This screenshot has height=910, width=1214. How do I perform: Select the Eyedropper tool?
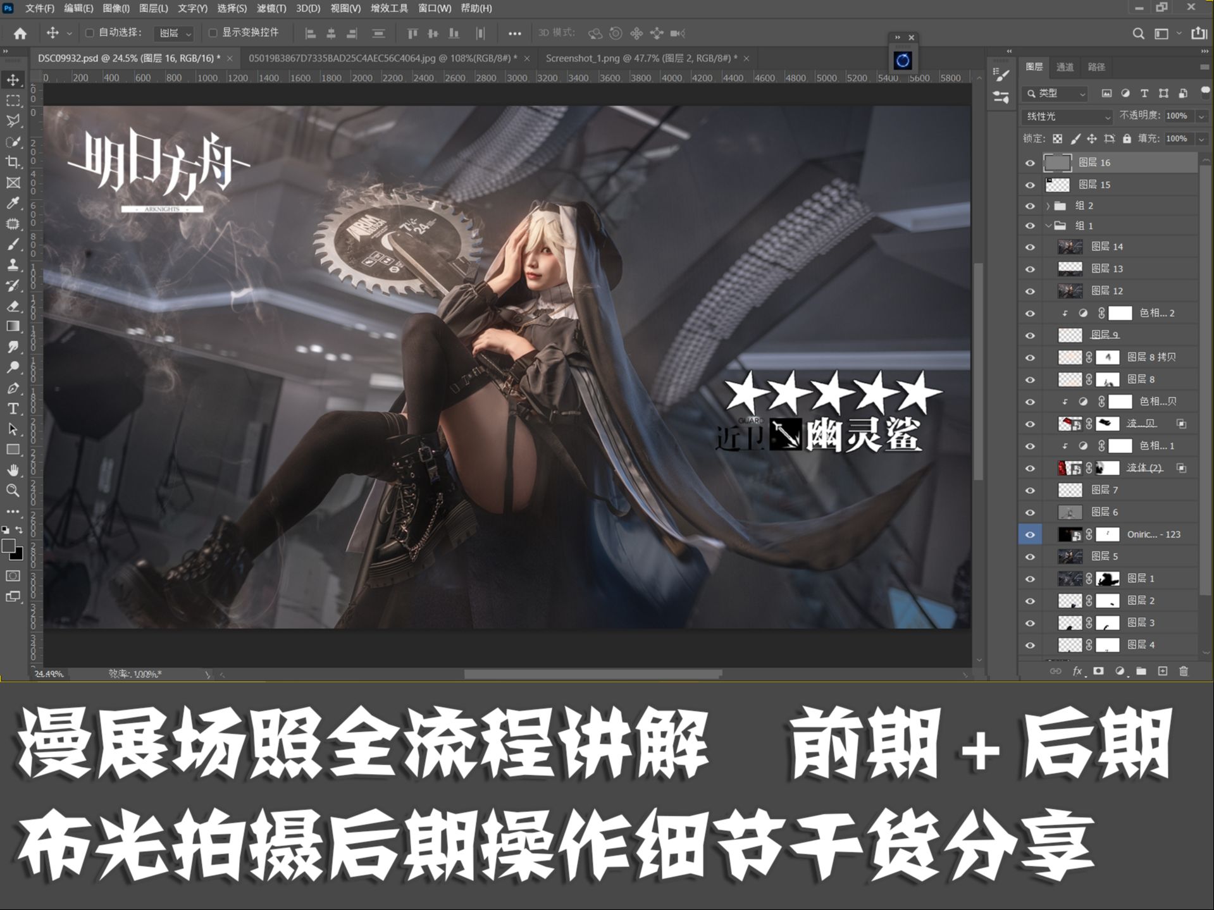[13, 203]
